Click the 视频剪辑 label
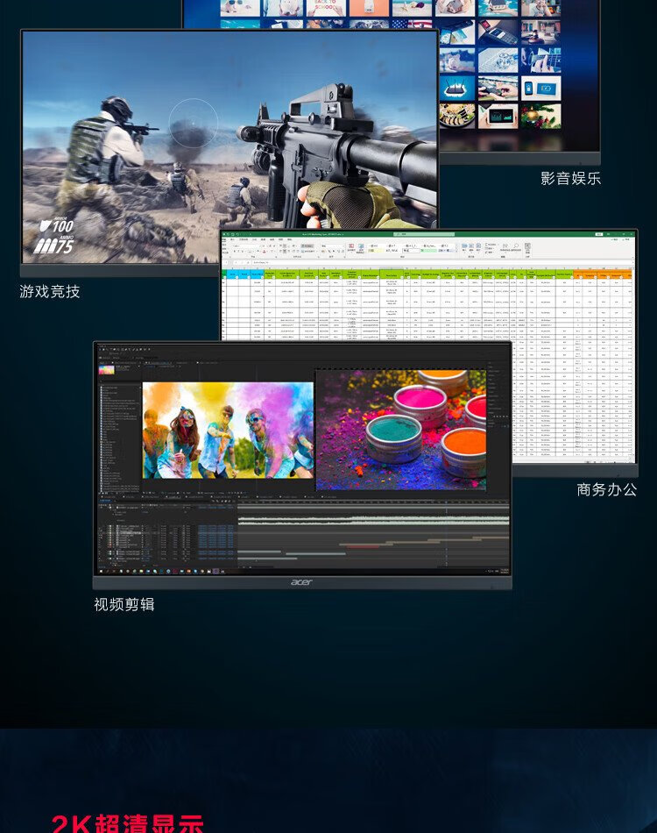The width and height of the screenshot is (657, 833). [x=124, y=604]
